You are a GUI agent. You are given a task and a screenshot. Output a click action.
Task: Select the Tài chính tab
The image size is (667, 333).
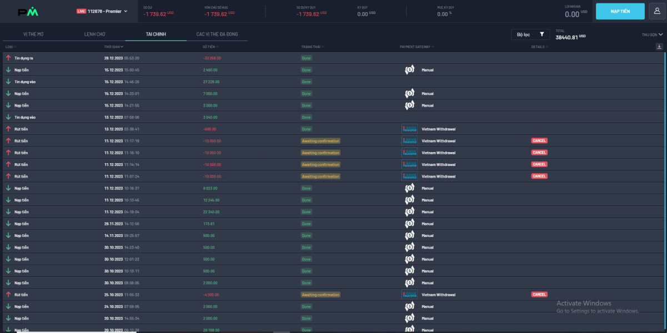coord(156,34)
